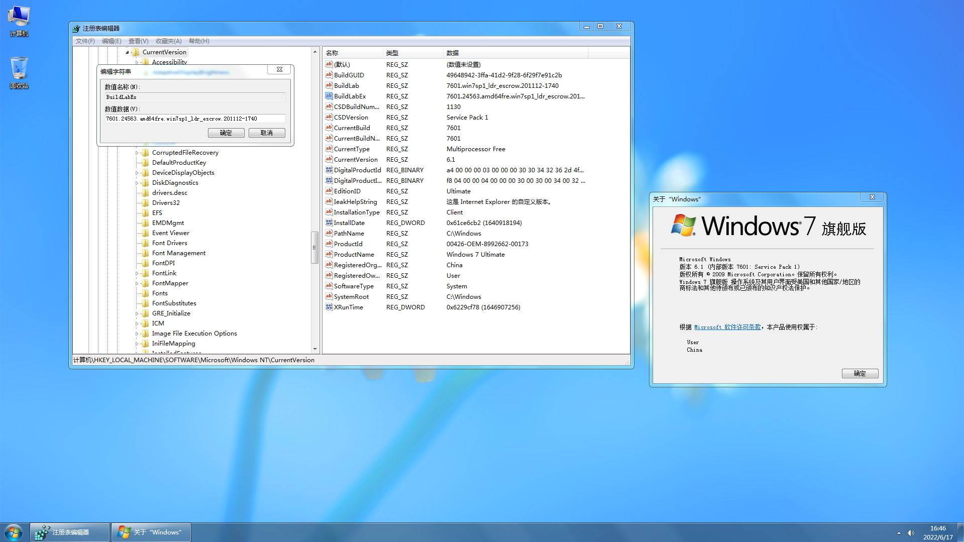Image resolution: width=964 pixels, height=542 pixels.
Task: Select the ICM tree item
Action: pos(158,323)
